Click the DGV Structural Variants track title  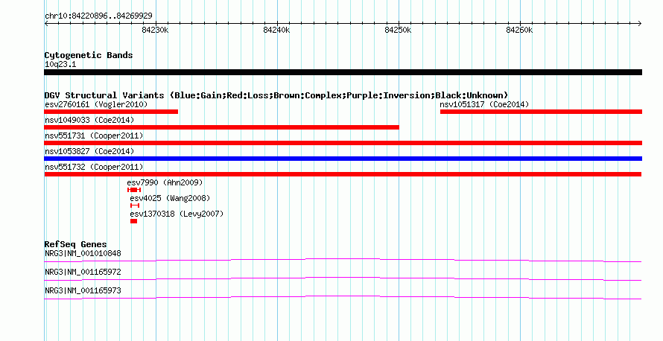pos(276,95)
